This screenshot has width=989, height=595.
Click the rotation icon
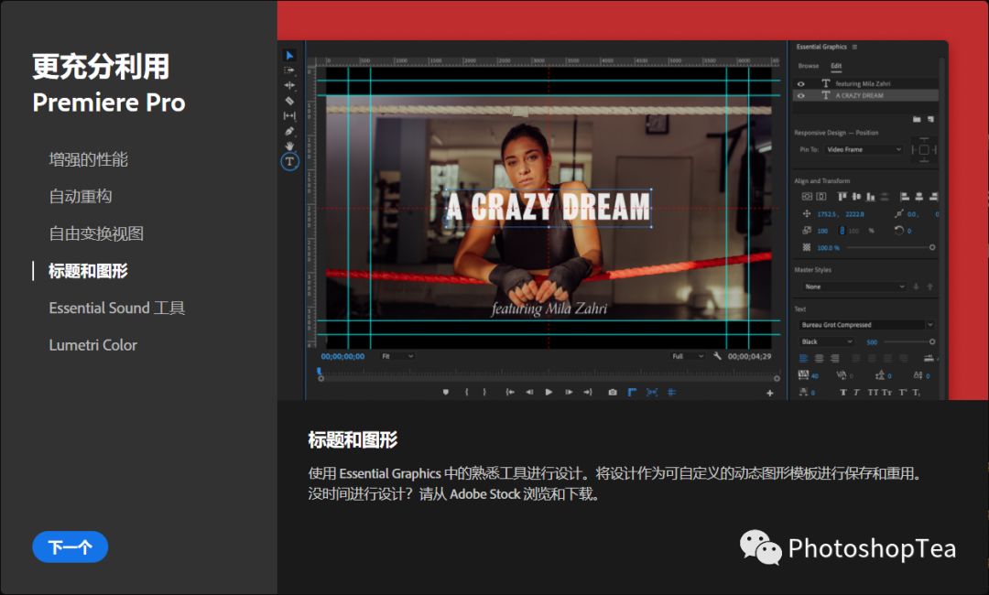899,231
